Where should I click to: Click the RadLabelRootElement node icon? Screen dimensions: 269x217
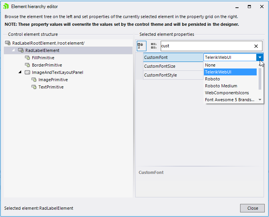[x=8, y=43]
